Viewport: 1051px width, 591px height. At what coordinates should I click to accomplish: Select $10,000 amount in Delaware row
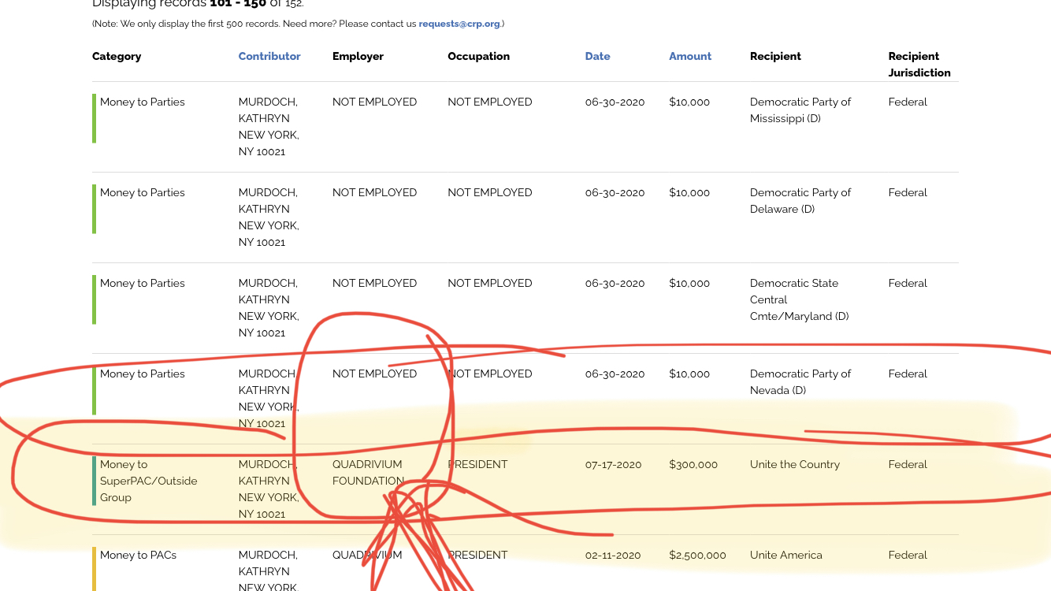pyautogui.click(x=689, y=192)
